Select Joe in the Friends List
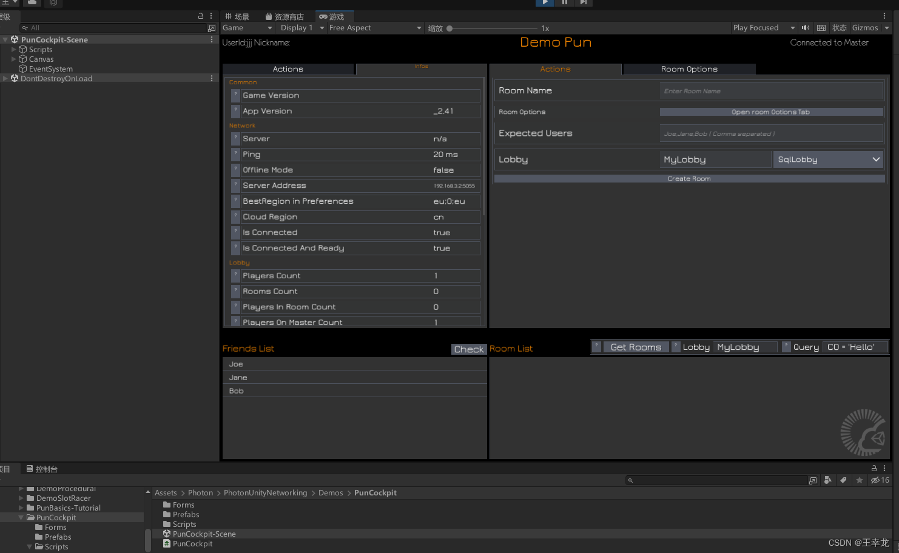The width and height of the screenshot is (899, 553). coord(355,364)
